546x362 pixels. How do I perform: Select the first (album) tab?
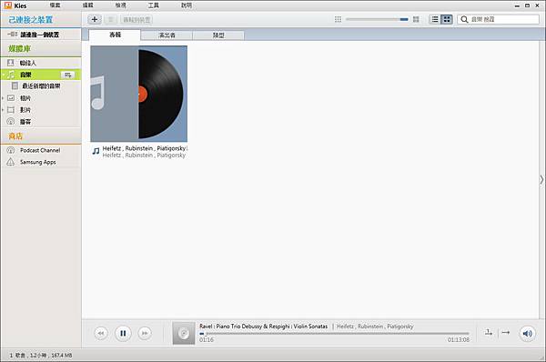[115, 35]
